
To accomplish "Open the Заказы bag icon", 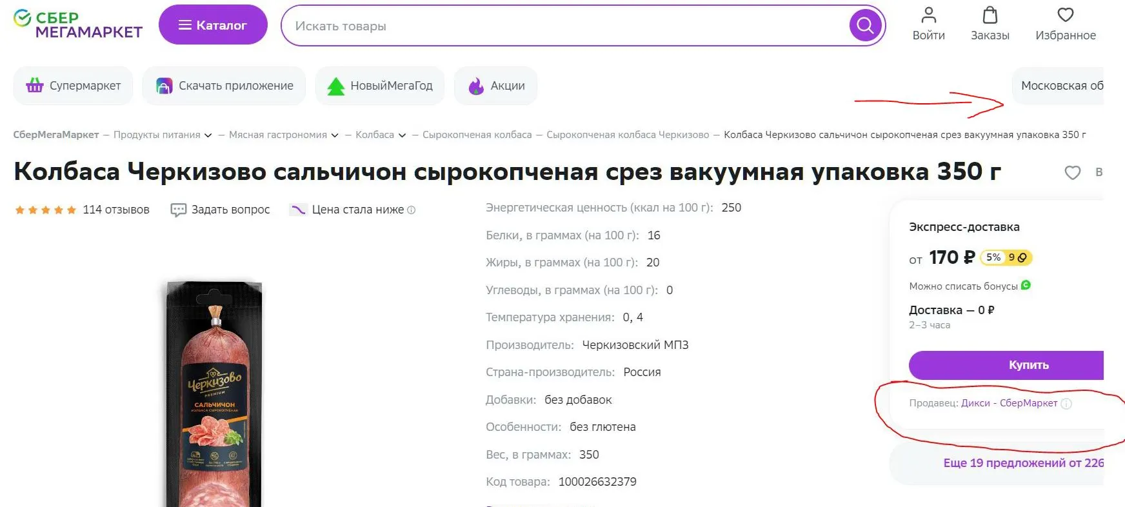I will 990,24.
